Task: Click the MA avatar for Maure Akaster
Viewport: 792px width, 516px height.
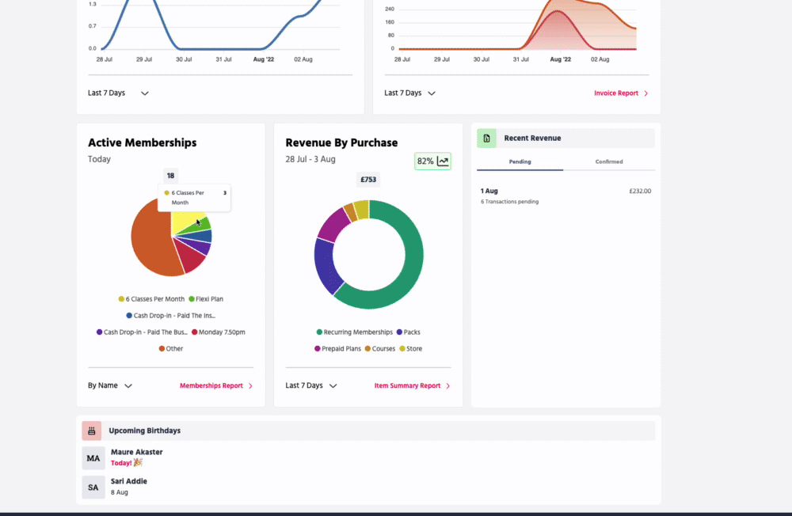Action: [93, 457]
